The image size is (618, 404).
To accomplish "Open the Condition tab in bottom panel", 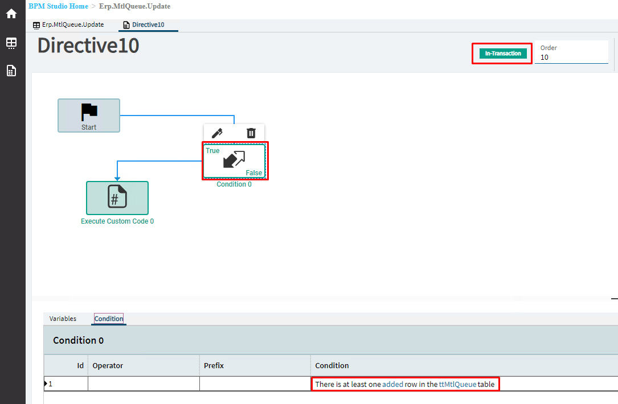I will click(109, 319).
